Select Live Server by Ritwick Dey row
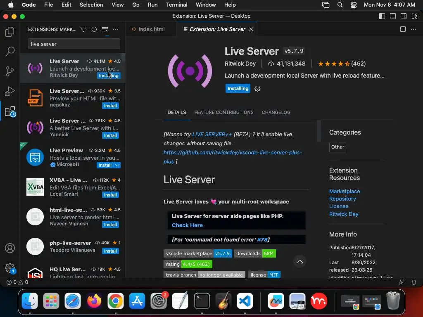Image resolution: width=423 pixels, height=317 pixels. (72, 68)
